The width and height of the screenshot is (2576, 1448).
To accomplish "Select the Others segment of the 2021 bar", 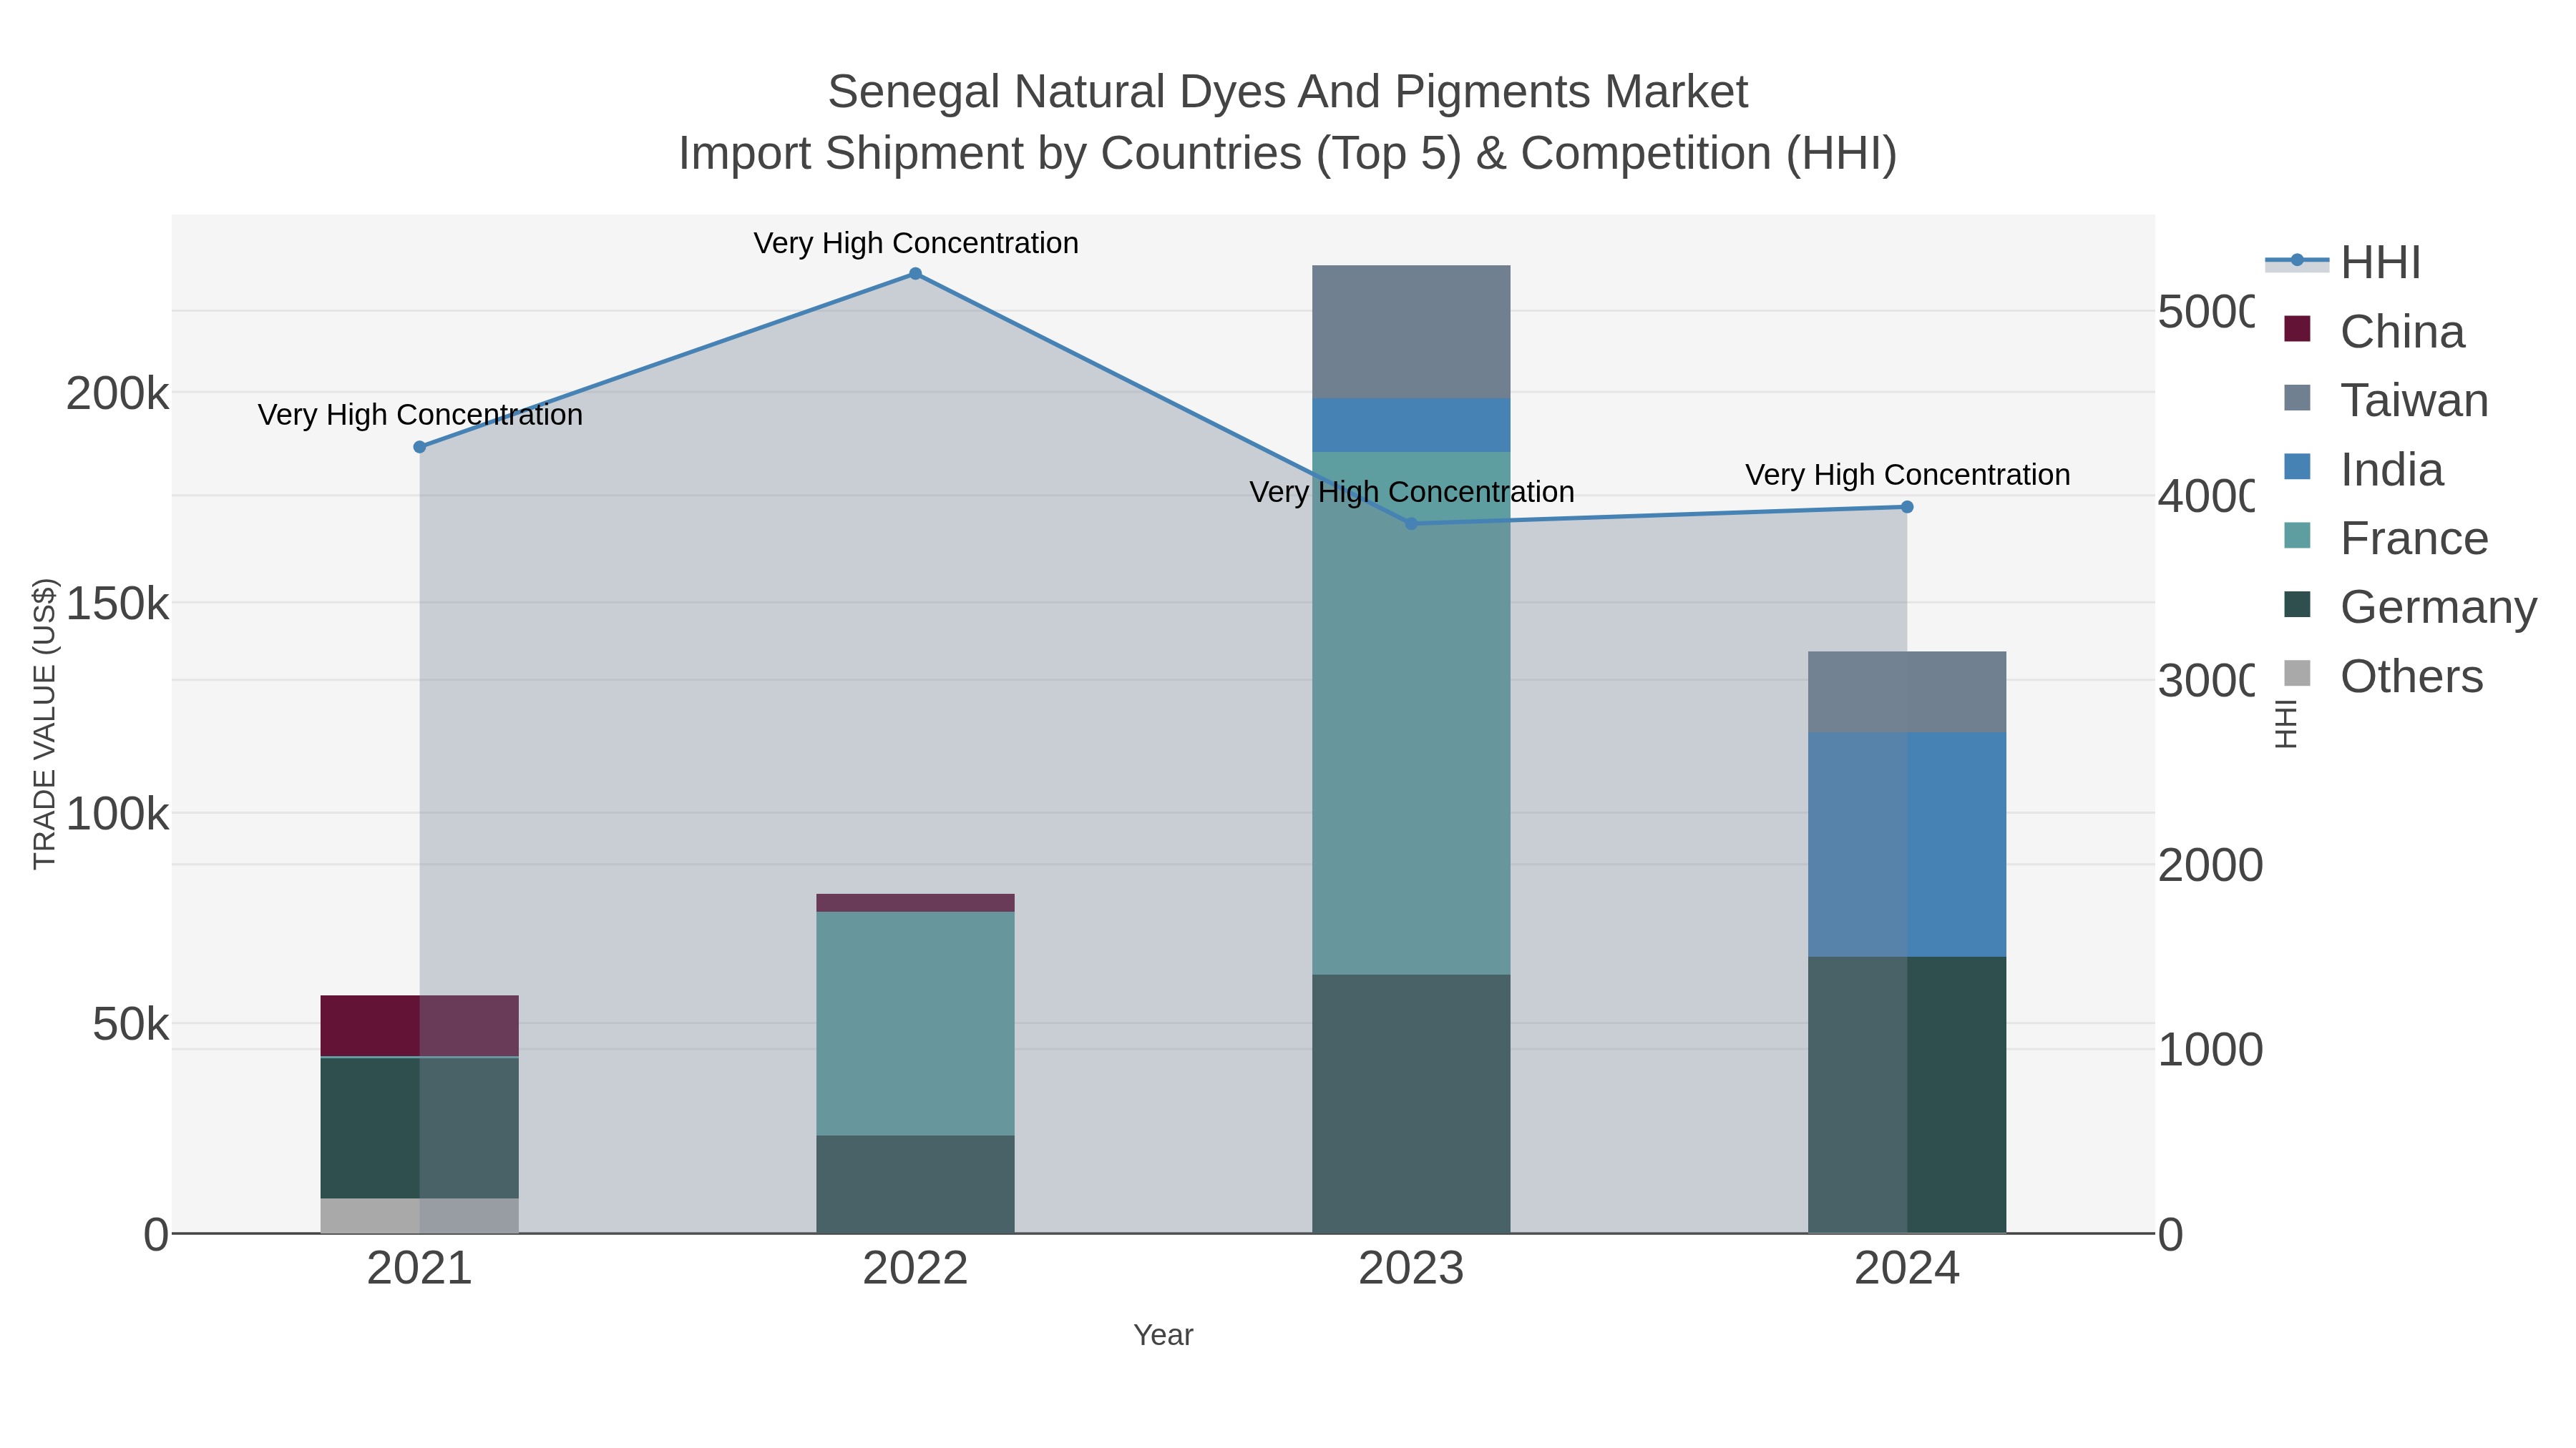I will (419, 1215).
